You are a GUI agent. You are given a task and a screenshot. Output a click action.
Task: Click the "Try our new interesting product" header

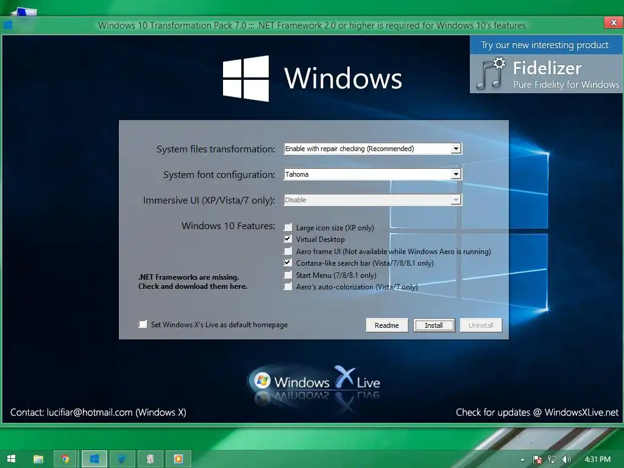coord(545,45)
